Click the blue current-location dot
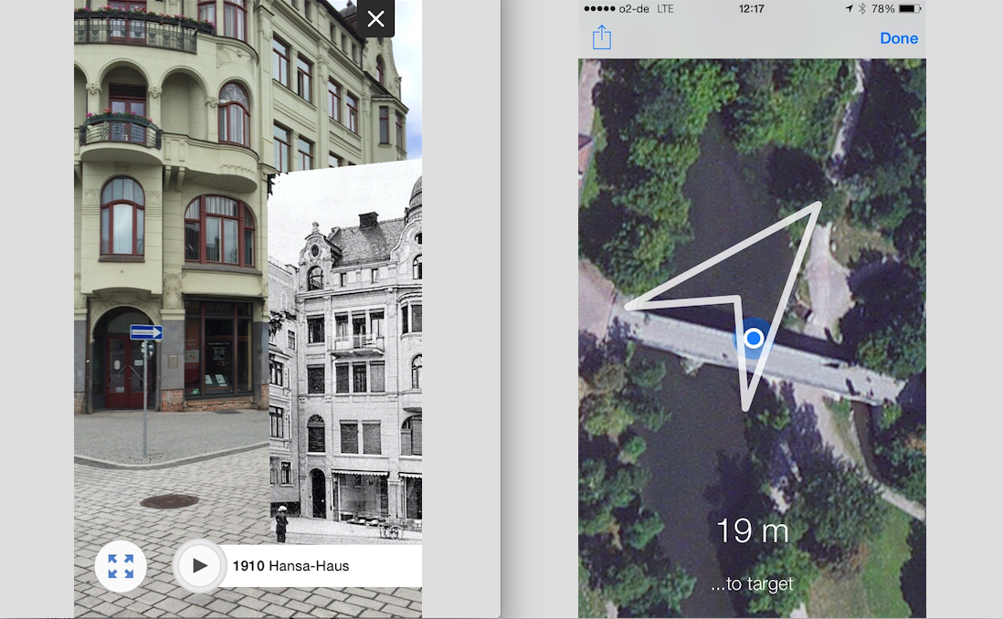 (x=753, y=339)
